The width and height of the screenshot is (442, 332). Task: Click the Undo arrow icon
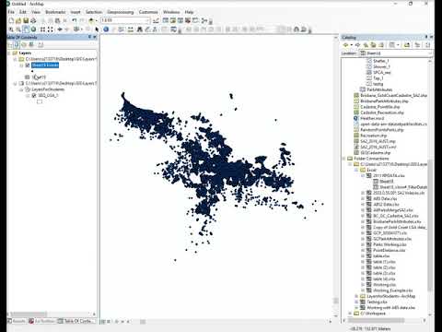point(75,20)
